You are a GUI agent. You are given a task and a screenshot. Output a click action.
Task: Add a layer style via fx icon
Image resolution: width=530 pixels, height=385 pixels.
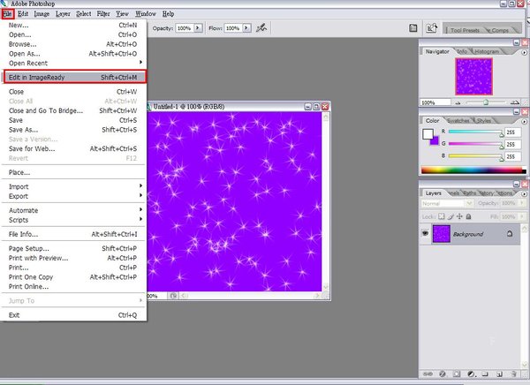[443, 374]
